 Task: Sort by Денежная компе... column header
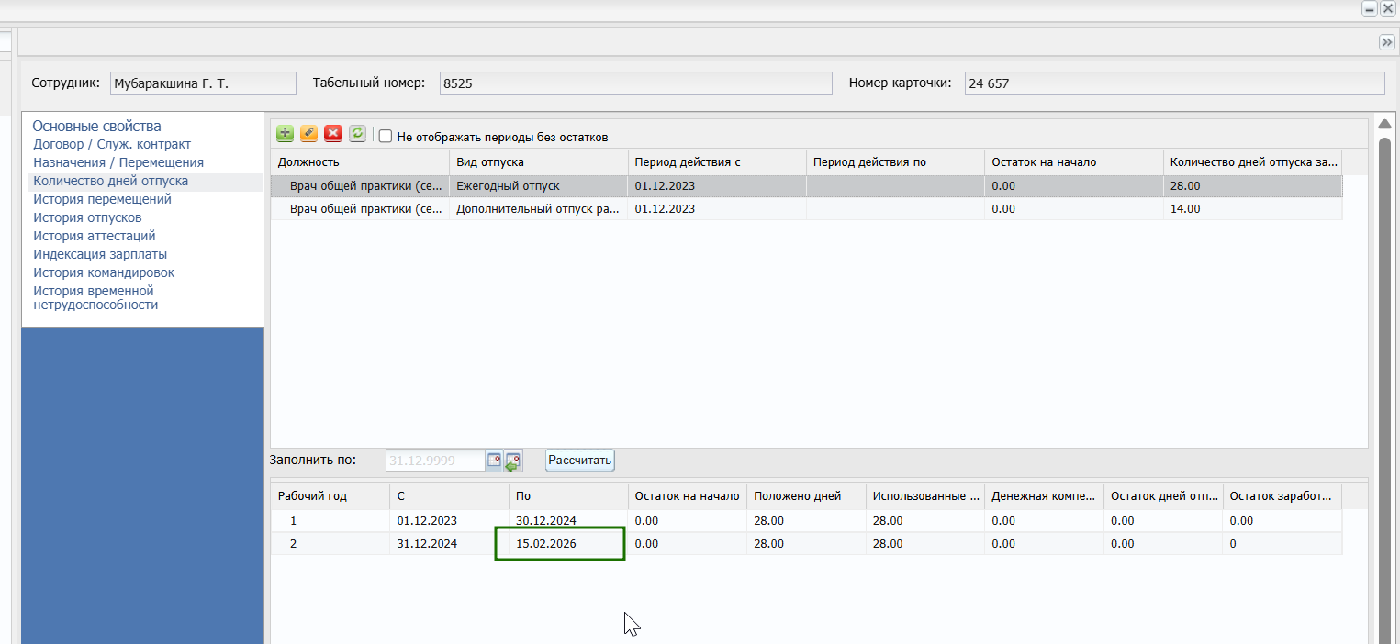point(1044,496)
